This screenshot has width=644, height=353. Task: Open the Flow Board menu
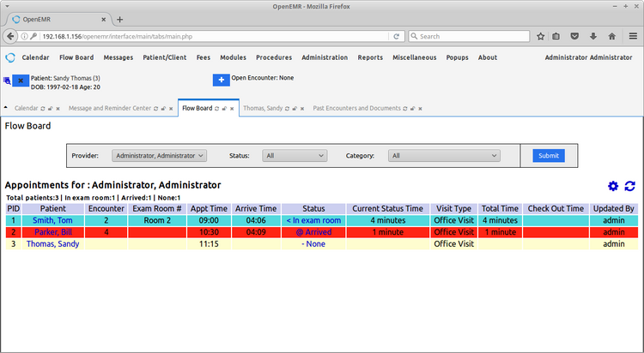[x=76, y=57]
